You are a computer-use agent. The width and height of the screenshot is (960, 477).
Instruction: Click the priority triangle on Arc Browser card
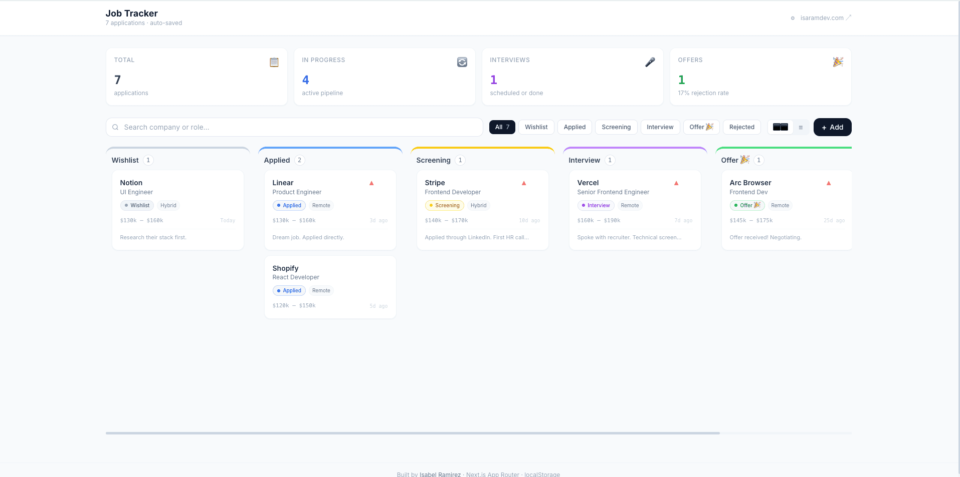pyautogui.click(x=829, y=183)
